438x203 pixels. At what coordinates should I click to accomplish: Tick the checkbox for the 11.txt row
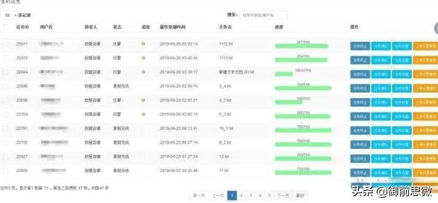(x=5, y=170)
